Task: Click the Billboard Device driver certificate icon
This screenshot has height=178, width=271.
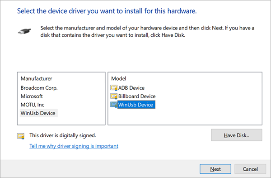Action: (114, 96)
